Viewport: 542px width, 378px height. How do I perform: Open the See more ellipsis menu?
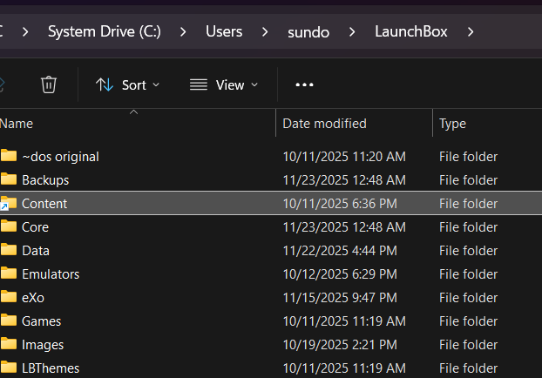tap(304, 84)
